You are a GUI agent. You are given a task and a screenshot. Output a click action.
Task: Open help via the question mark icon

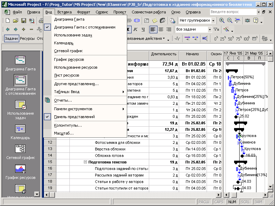pos(255,21)
